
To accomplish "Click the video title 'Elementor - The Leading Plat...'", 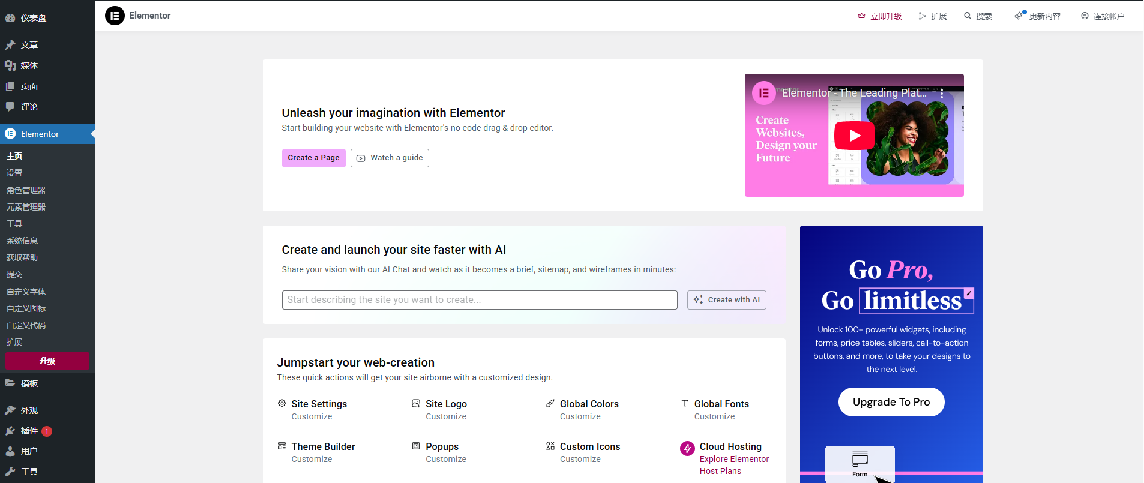I will point(854,93).
